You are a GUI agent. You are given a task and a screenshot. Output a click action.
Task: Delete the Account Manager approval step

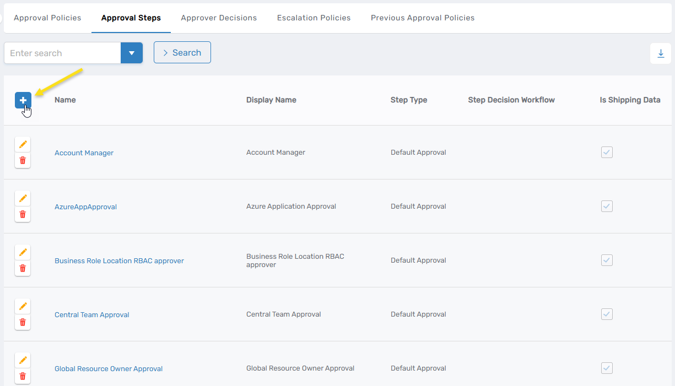(23, 160)
